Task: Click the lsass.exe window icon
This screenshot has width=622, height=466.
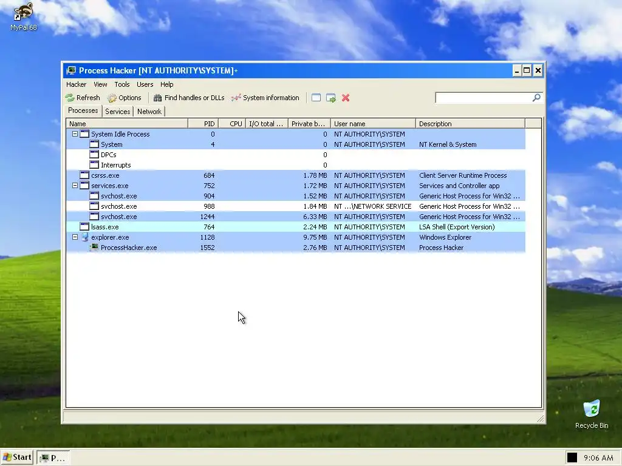Action: tap(84, 227)
